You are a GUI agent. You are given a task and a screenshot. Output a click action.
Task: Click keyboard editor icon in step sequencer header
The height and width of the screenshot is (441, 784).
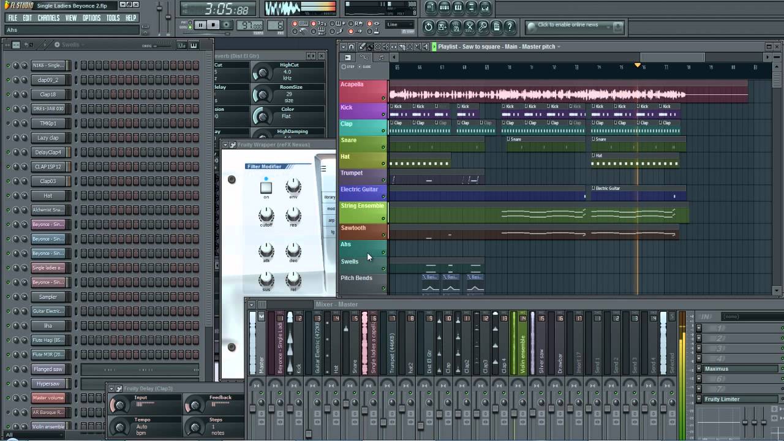(194, 45)
